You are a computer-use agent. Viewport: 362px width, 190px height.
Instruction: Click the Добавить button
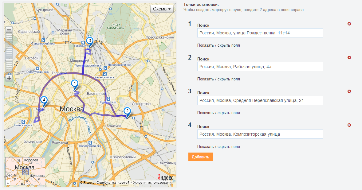click(200, 157)
